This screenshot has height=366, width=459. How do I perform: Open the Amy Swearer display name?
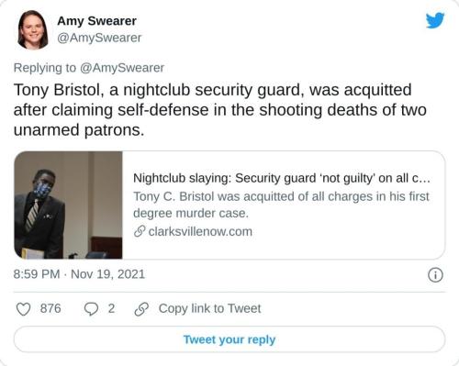(x=96, y=21)
